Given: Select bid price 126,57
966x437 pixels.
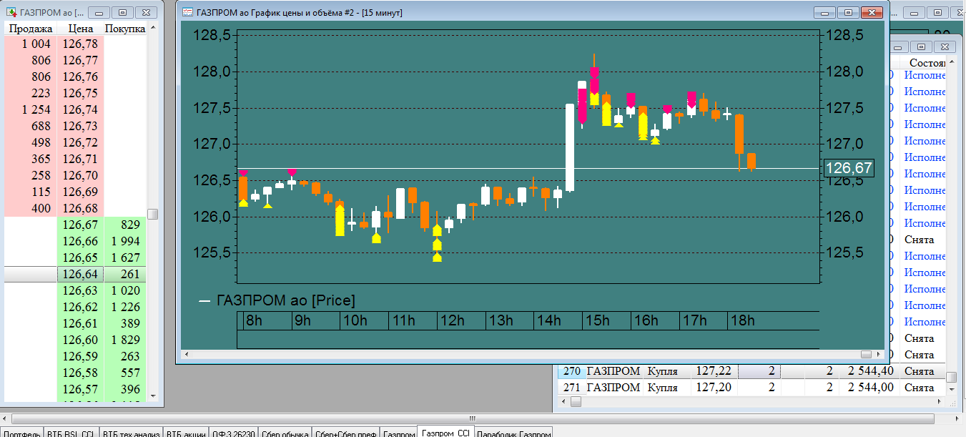Looking at the screenshot, I should click(80, 389).
